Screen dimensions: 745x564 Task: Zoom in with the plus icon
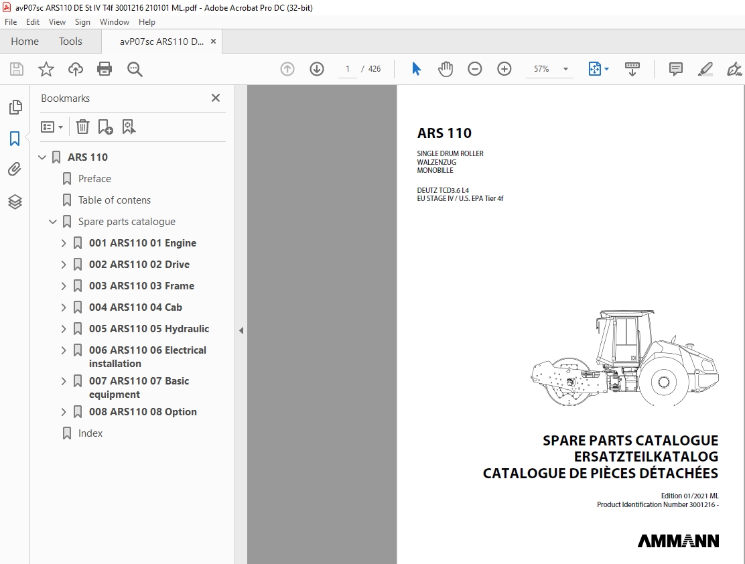[504, 69]
